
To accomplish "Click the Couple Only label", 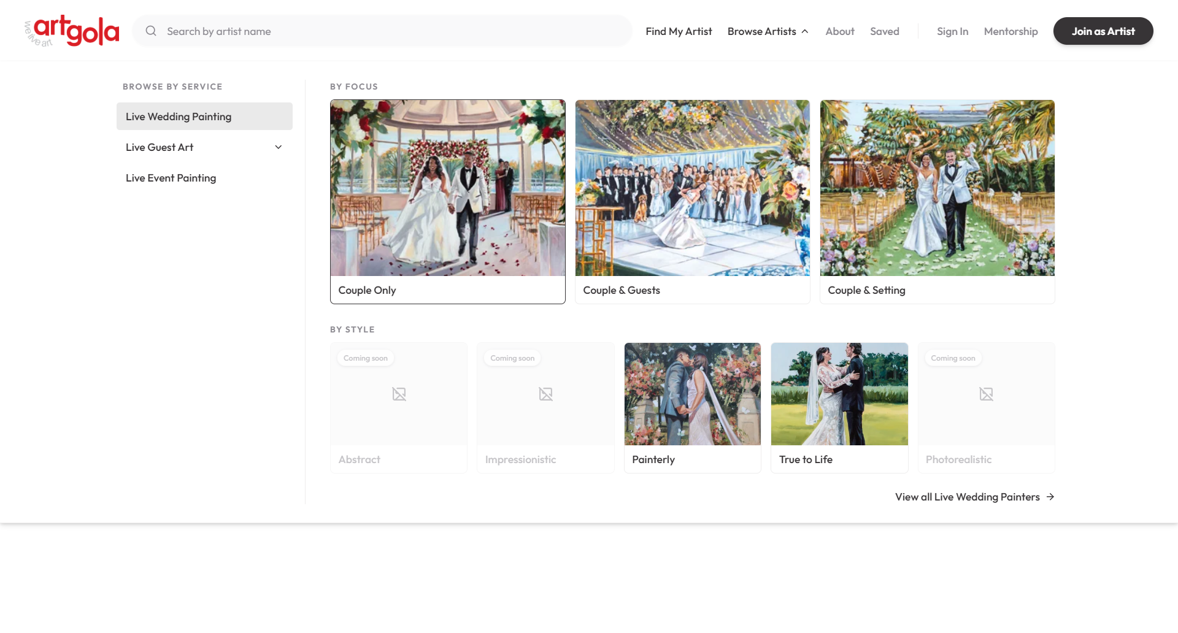I will 367,290.
